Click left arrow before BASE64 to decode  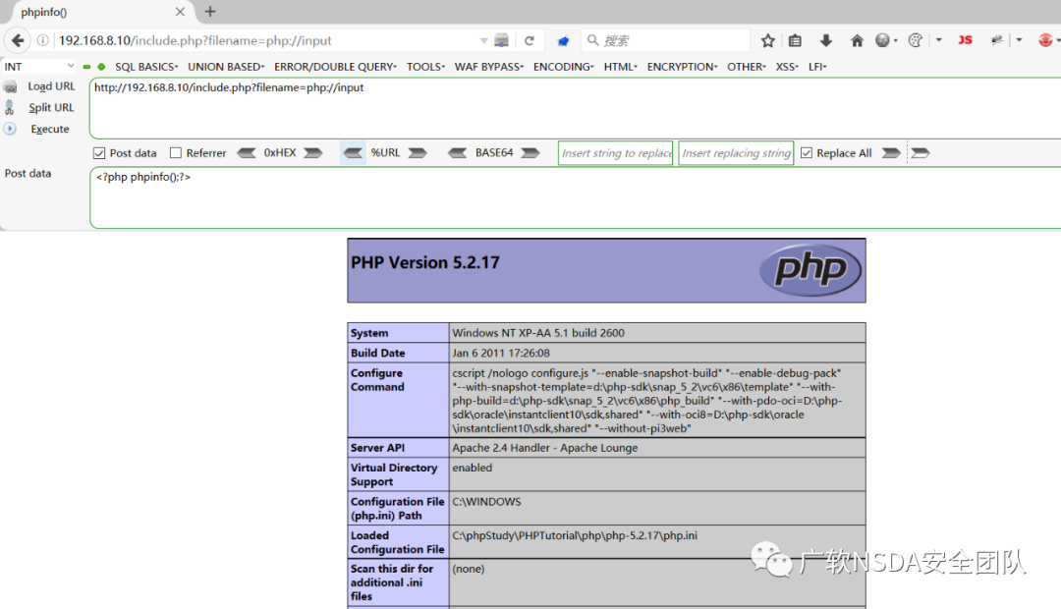[x=458, y=153]
